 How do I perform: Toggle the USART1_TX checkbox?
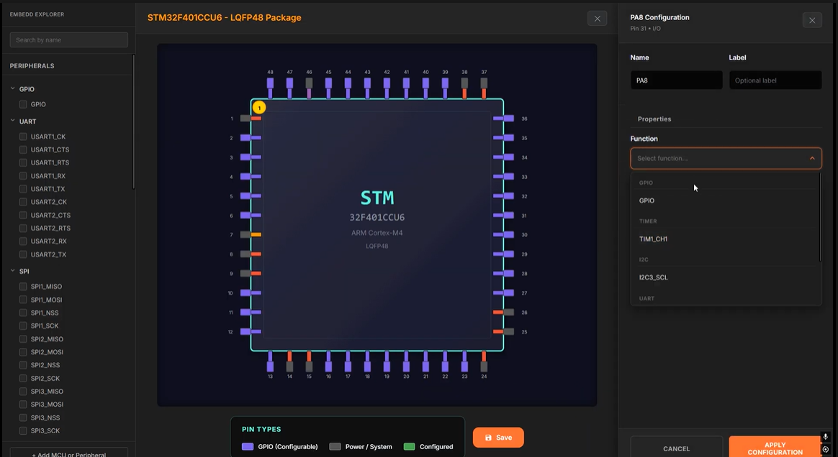click(x=23, y=189)
